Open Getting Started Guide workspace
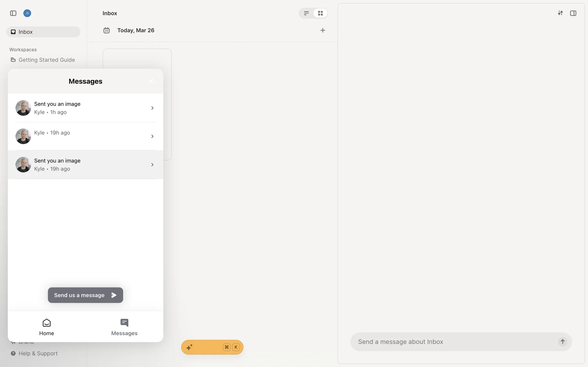This screenshot has width=588, height=367. click(47, 60)
